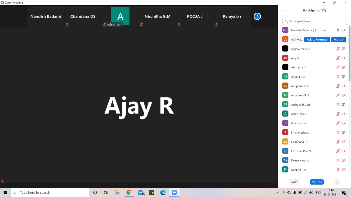Click Nandish Badami's microphone icon
Viewport: 351px width, 197px height.
(x=338, y=30)
